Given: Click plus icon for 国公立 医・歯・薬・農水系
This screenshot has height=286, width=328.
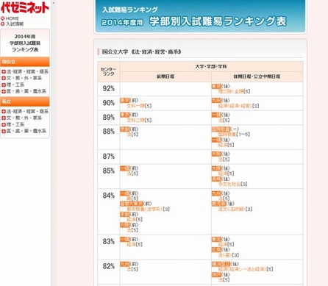Looking at the screenshot, I should [x=4, y=91].
